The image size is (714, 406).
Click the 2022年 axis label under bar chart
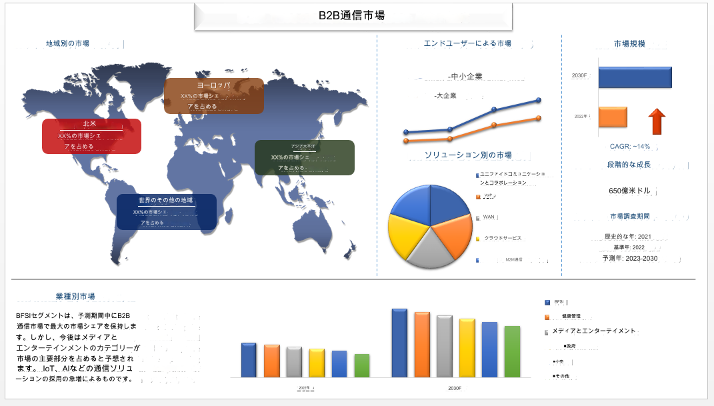click(x=304, y=388)
